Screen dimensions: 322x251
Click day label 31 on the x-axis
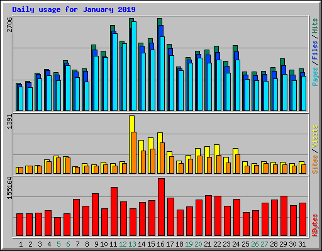click(302, 244)
